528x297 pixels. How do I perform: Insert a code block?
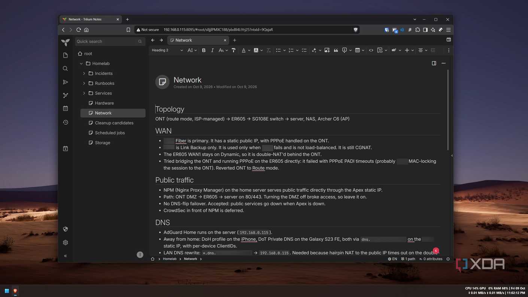pyautogui.click(x=380, y=50)
